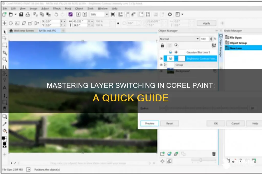The width and height of the screenshot is (262, 174).
Task: Click the Export icon in standard toolbar
Action: point(85,15)
